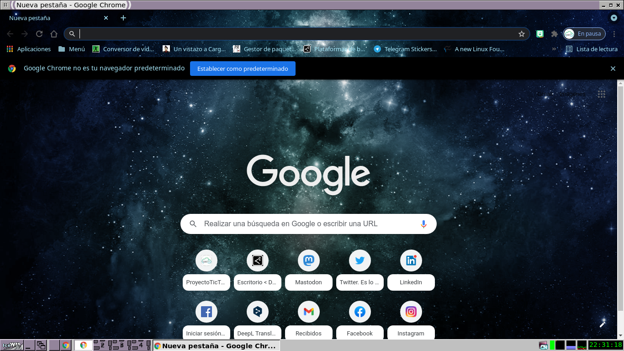
Task: Bookmark this page with the star icon
Action: click(x=521, y=34)
